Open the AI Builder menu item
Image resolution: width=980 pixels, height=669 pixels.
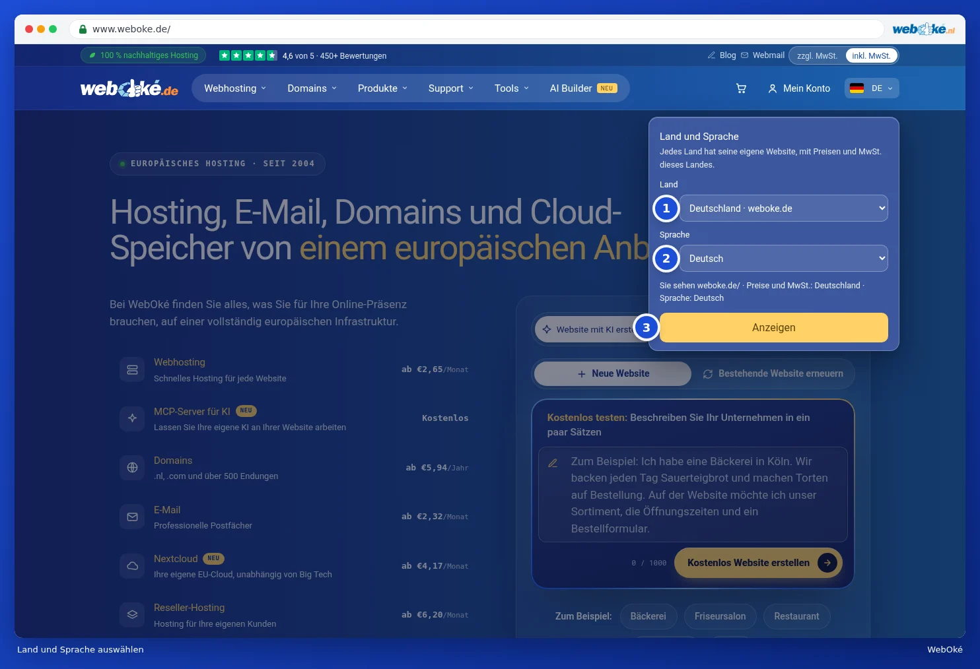click(584, 88)
